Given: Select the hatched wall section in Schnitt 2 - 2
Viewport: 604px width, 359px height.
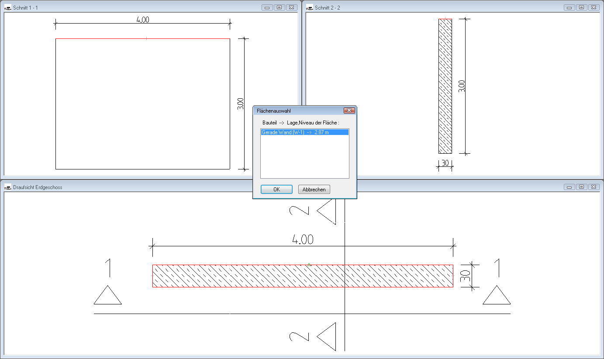Looking at the screenshot, I should point(445,86).
